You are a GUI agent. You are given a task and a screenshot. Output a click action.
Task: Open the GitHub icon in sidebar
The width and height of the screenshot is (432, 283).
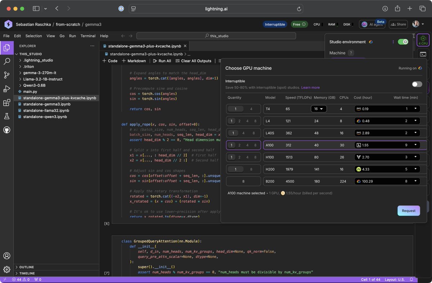[6, 130]
